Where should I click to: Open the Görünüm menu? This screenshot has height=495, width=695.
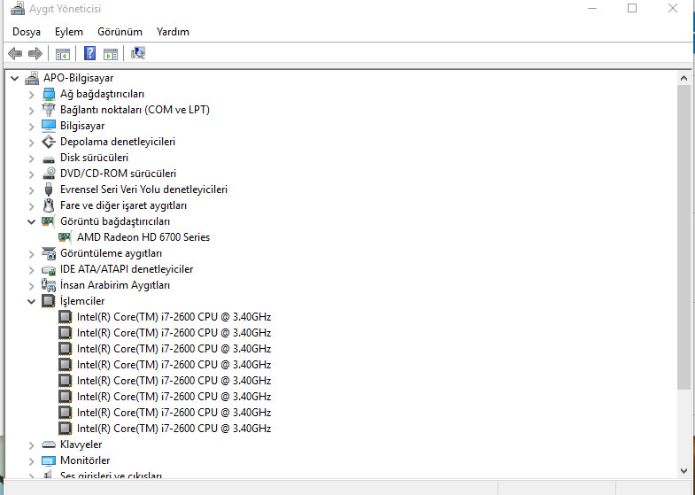(120, 32)
